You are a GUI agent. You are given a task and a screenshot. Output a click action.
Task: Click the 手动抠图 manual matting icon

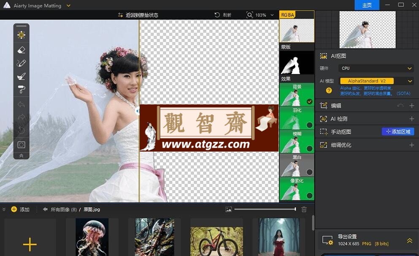(x=324, y=132)
